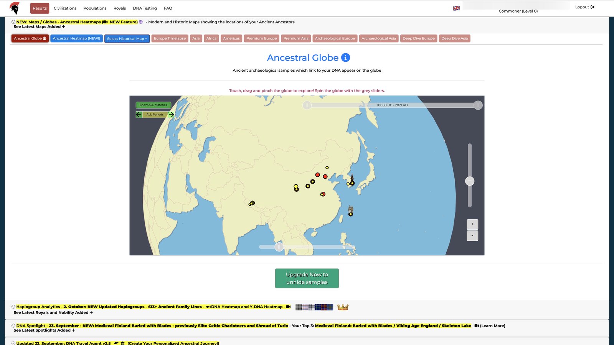Image resolution: width=614 pixels, height=345 pixels.
Task: Open DNA Testing in top navigation
Action: click(x=145, y=8)
